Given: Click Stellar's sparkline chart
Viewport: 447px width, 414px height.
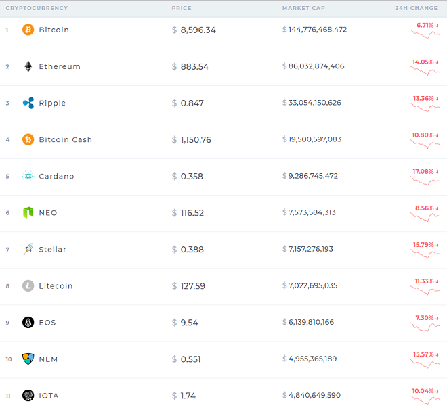Looking at the screenshot, I should coord(425,254).
